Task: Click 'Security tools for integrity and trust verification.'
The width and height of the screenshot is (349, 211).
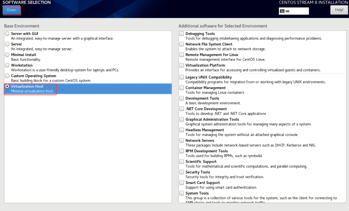Action: 225,177
